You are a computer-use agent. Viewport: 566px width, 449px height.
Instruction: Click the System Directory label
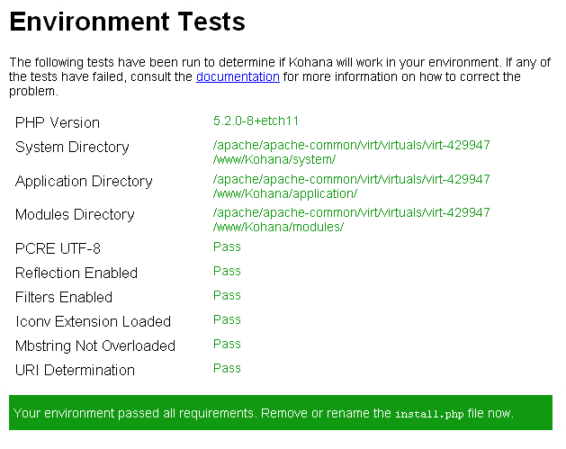point(72,148)
